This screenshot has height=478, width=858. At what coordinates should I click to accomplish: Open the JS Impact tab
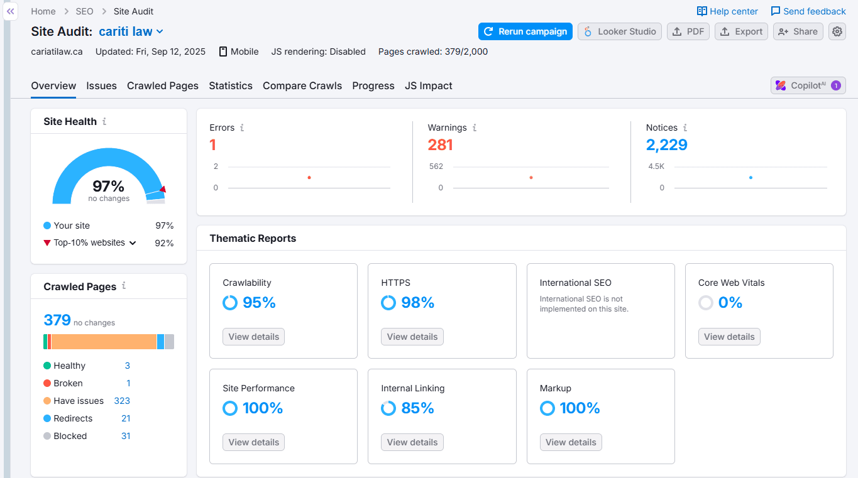tap(429, 86)
